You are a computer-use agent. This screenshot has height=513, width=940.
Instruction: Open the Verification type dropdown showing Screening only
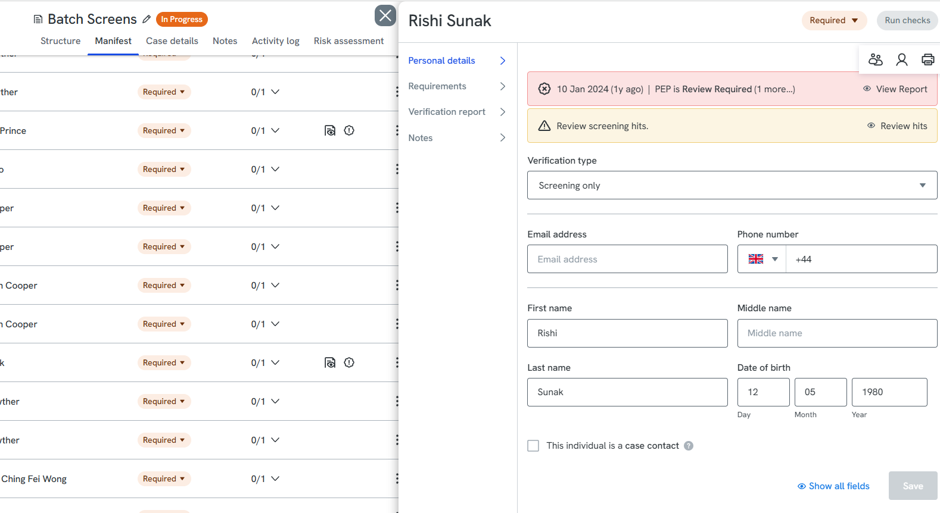click(732, 185)
